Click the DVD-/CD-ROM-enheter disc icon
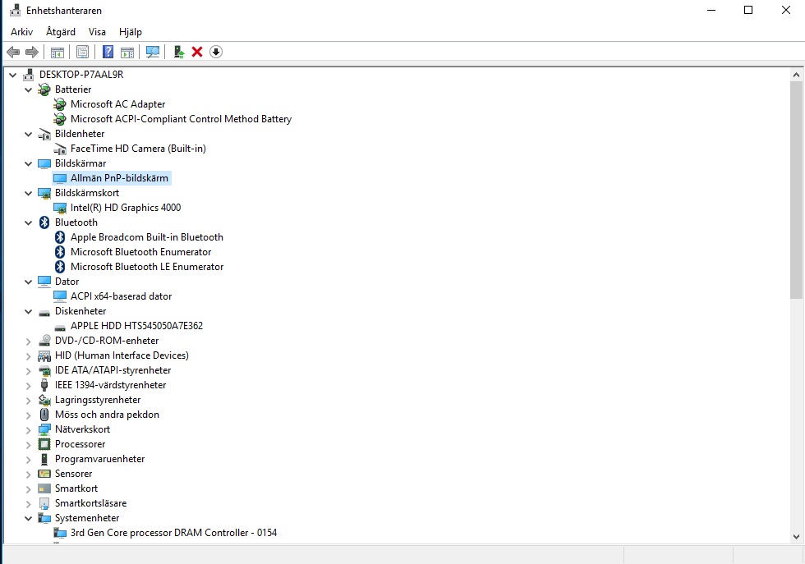This screenshot has width=805, height=564. (x=44, y=341)
